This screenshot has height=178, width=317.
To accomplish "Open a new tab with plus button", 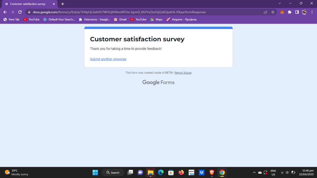I will [x=63, y=4].
